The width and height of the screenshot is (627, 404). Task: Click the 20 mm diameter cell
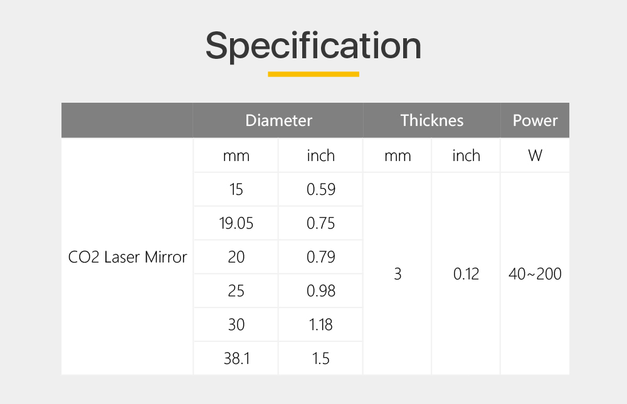pyautogui.click(x=236, y=257)
